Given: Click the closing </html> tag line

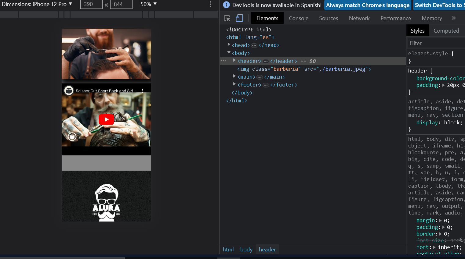Looking at the screenshot, I should pyautogui.click(x=237, y=101).
